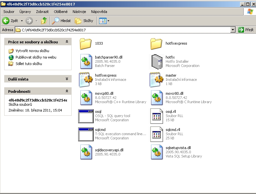Click the batchparser90.dll file name
The width and height of the screenshot is (256, 194).
pyautogui.click(x=109, y=57)
